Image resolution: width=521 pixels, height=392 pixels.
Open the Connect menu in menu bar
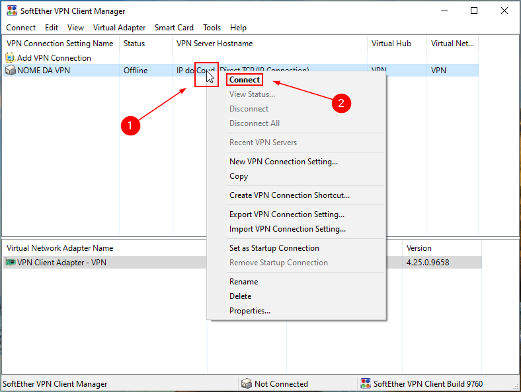pos(21,28)
